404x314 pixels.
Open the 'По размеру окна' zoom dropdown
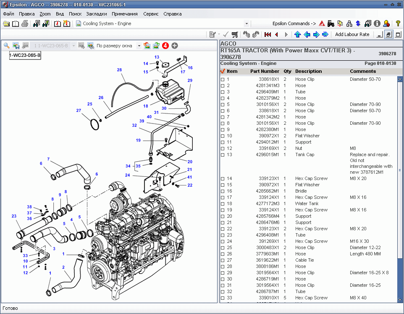point(139,46)
